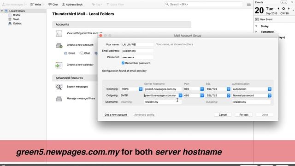Screen dimensions: 295x166
Task: Jump to today circle in Events
Action: click(283, 9)
